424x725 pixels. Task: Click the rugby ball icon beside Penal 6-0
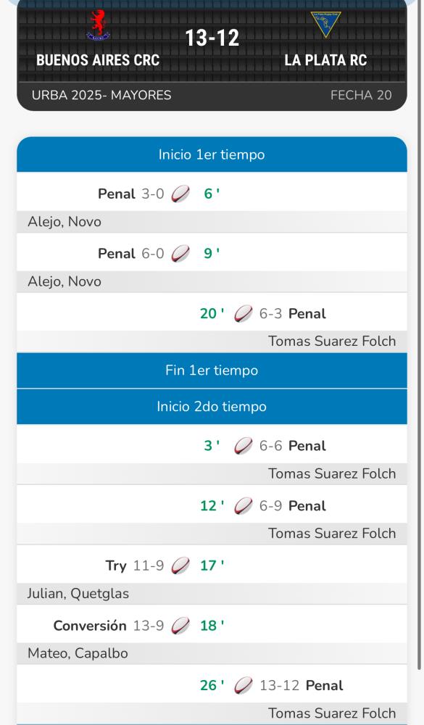pyautogui.click(x=180, y=253)
